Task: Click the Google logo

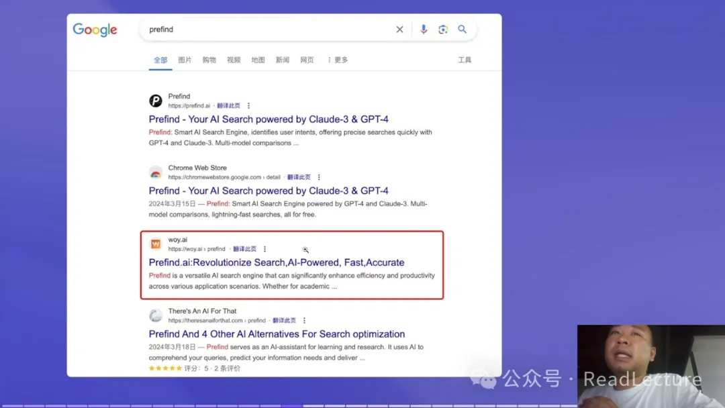Action: pos(95,30)
